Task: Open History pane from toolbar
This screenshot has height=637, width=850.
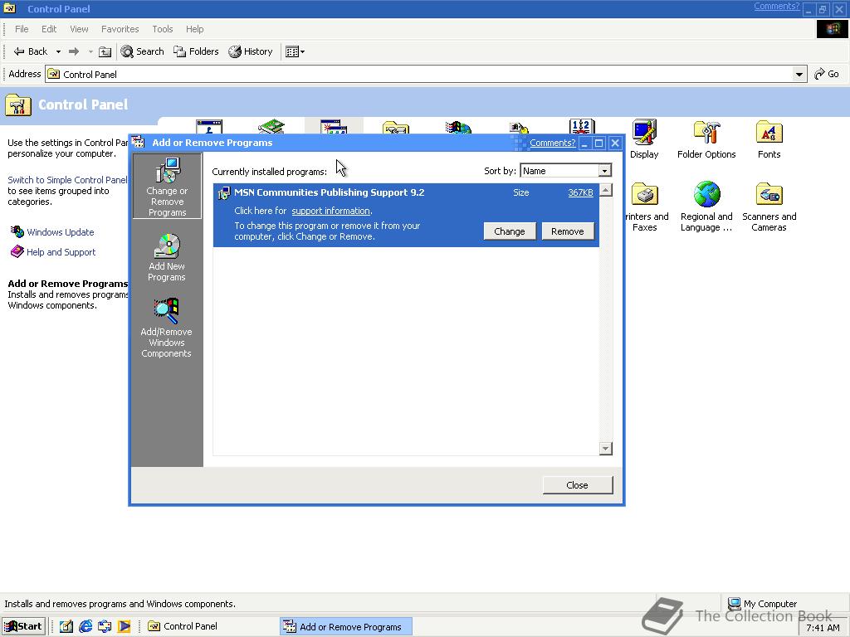Action: pos(251,51)
